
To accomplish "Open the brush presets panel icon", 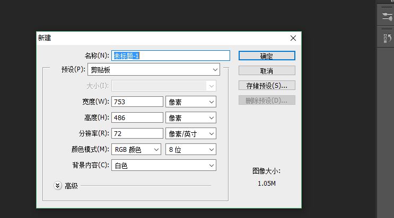I will (x=387, y=16).
